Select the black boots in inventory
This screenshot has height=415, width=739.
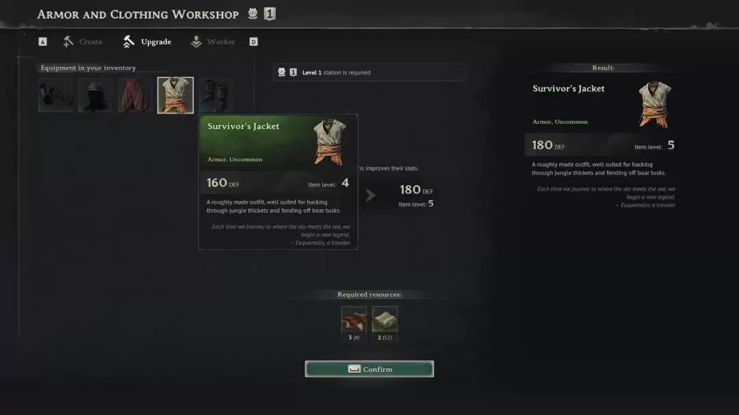215,95
